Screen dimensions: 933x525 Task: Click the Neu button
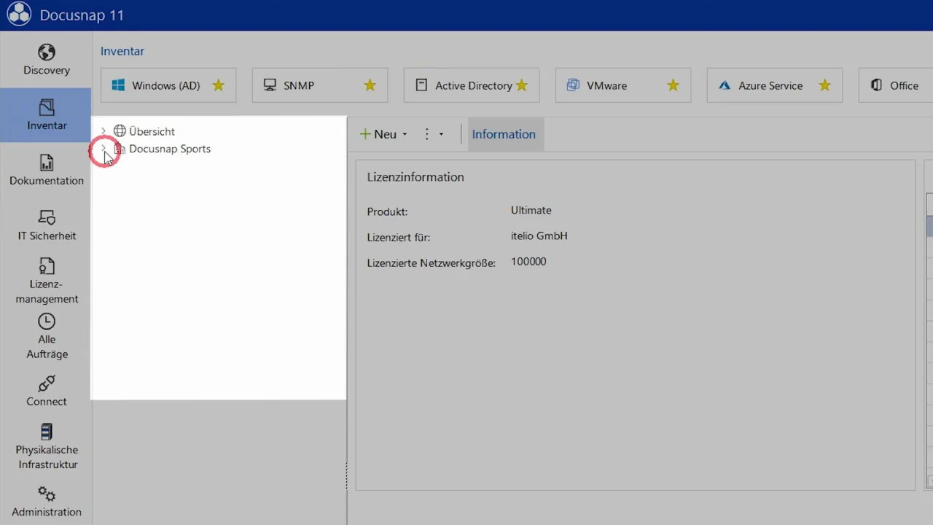coord(378,134)
